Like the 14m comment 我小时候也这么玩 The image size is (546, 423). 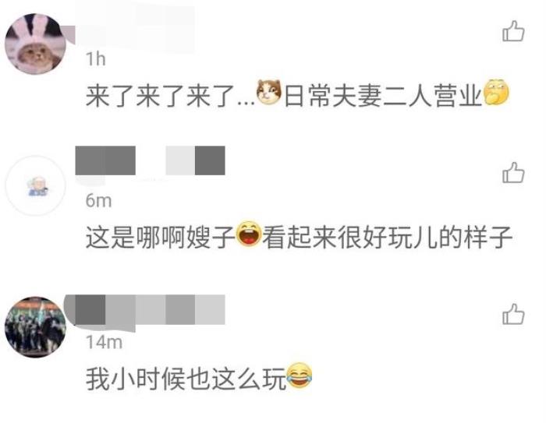tap(513, 314)
